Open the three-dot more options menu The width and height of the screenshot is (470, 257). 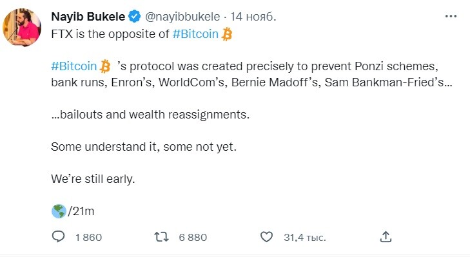pyautogui.click(x=451, y=16)
